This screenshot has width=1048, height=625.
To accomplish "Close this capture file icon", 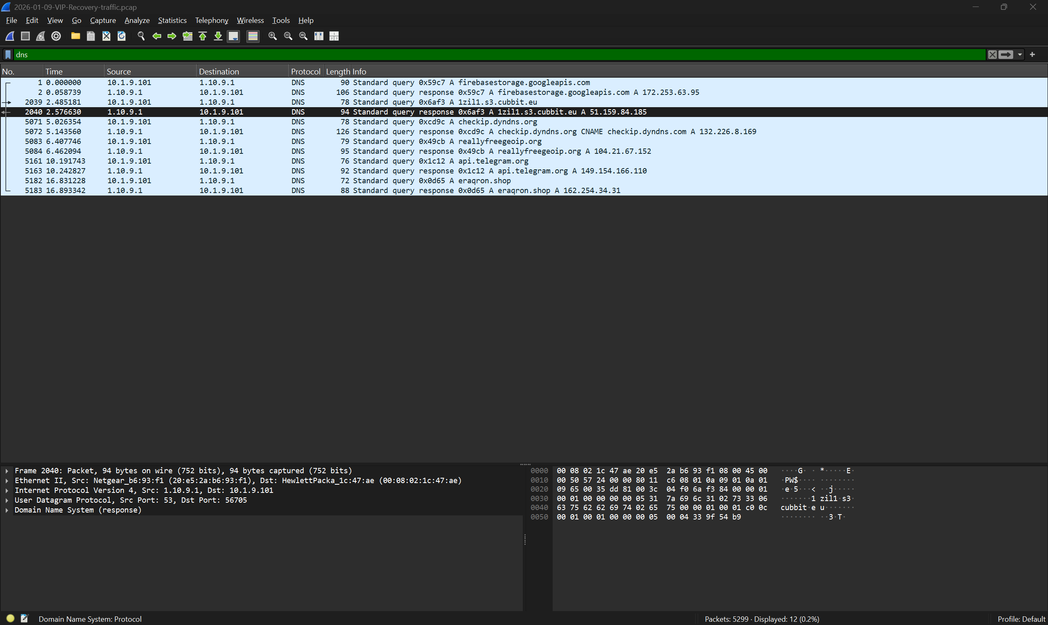I will point(106,36).
